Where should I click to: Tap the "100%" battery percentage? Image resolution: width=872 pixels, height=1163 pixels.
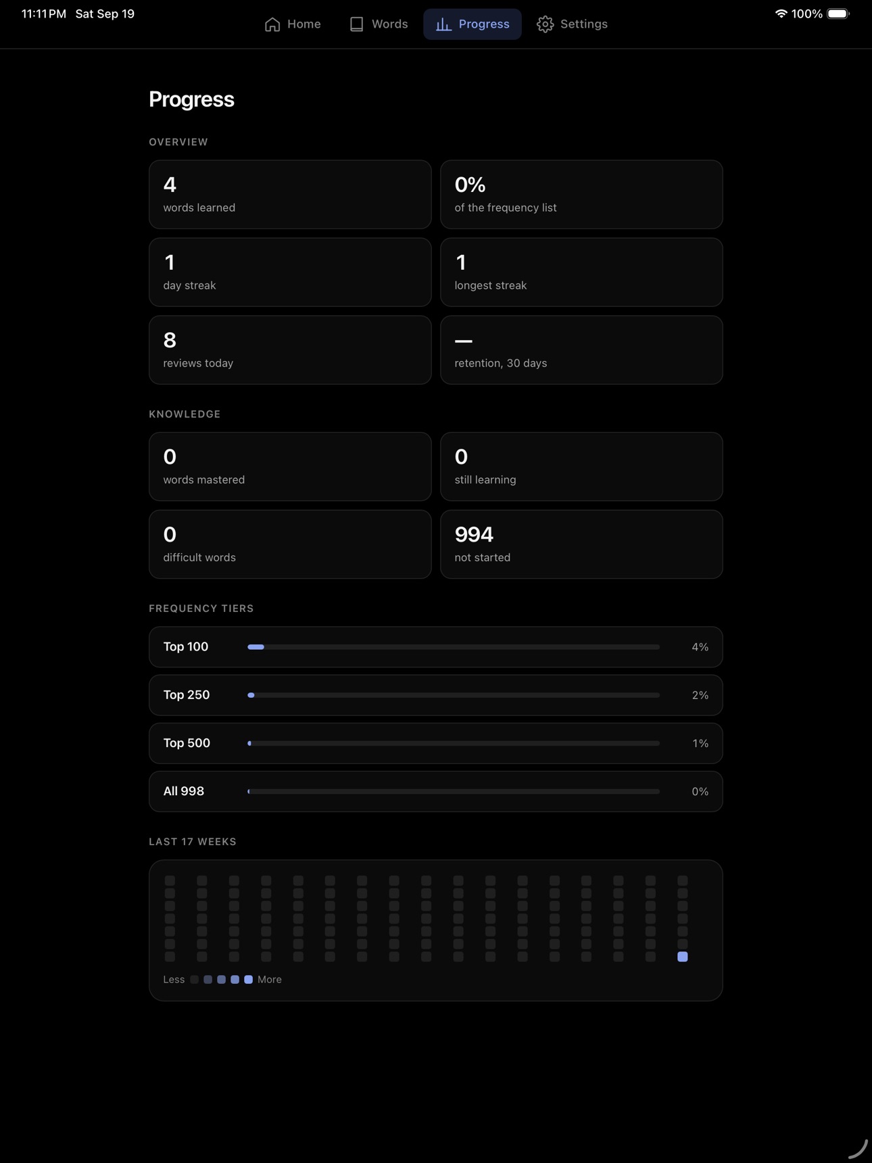pos(807,14)
